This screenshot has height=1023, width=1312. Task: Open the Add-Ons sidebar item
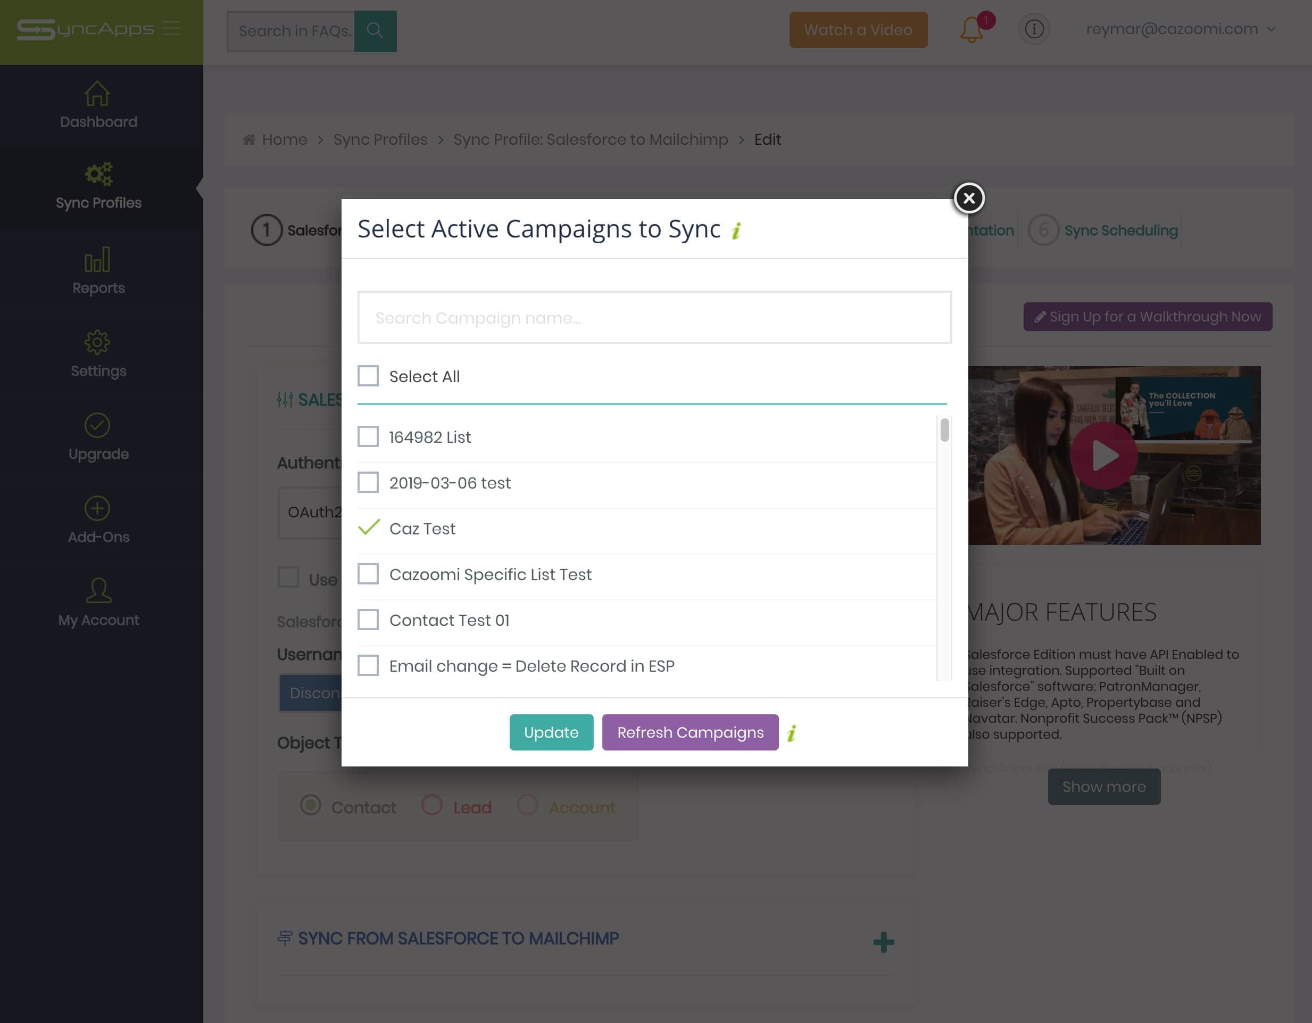98,521
